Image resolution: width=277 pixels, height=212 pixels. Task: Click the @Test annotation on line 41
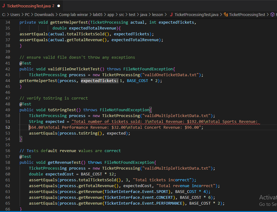pos(25,63)
